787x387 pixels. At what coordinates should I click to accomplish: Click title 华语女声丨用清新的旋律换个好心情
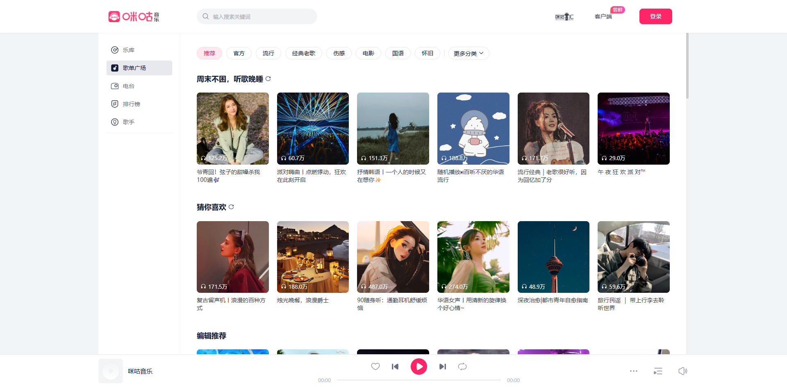click(472, 304)
